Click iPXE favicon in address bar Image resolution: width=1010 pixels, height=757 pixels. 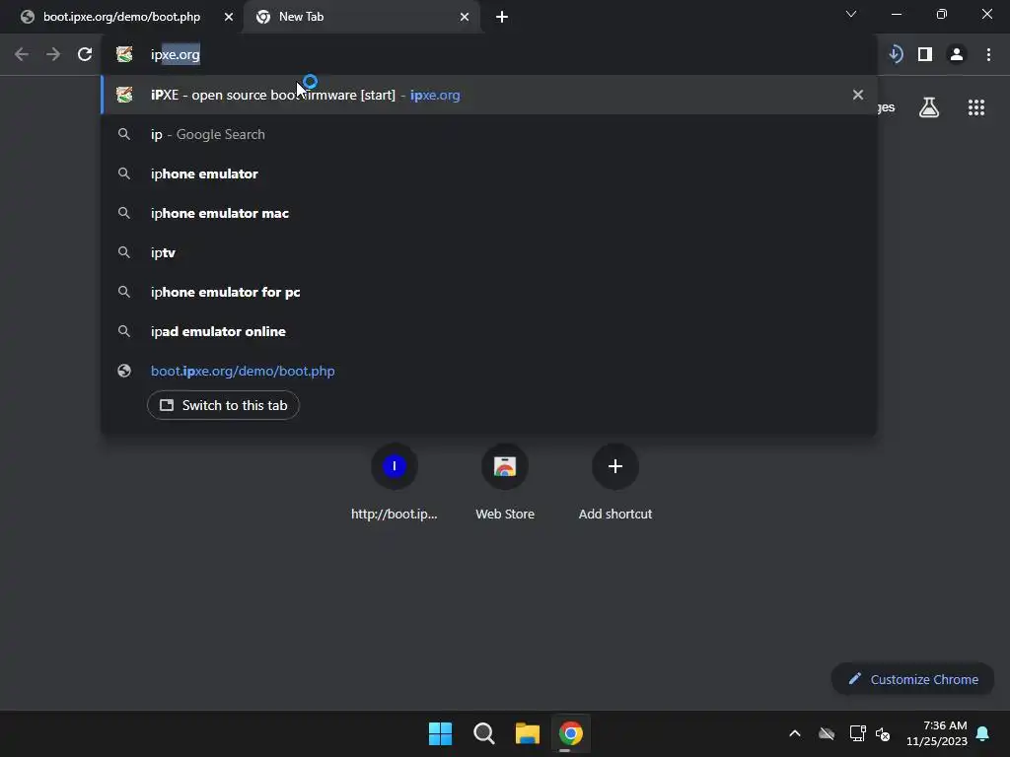point(124,55)
